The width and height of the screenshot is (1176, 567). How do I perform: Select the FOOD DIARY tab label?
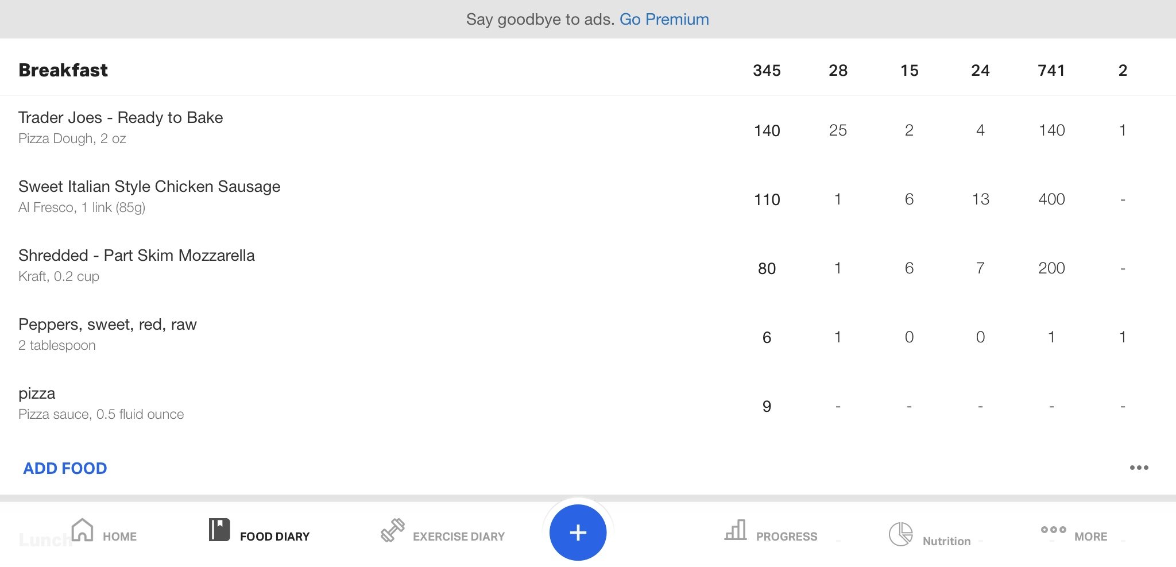coord(274,537)
